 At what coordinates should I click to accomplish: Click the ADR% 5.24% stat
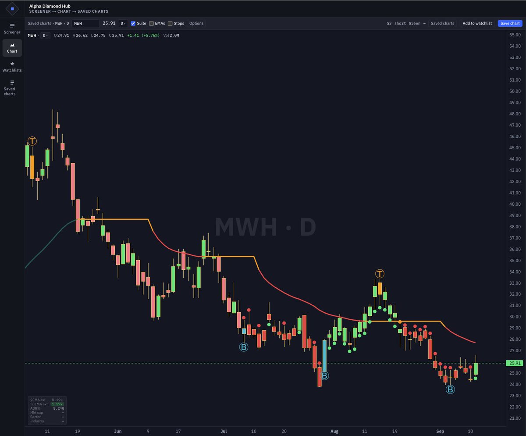tap(47, 408)
